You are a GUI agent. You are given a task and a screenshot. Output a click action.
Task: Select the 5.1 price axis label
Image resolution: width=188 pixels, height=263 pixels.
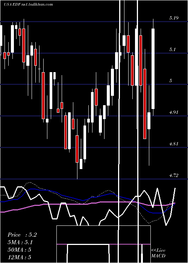(172, 49)
